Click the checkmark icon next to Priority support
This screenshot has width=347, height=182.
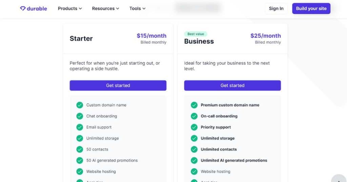click(194, 127)
